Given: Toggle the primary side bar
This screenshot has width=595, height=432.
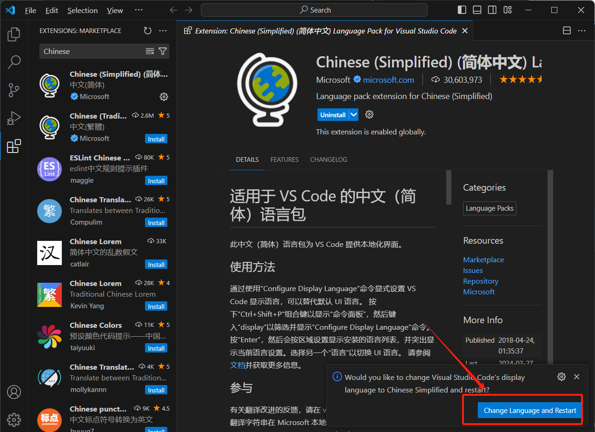Looking at the screenshot, I should (x=462, y=10).
